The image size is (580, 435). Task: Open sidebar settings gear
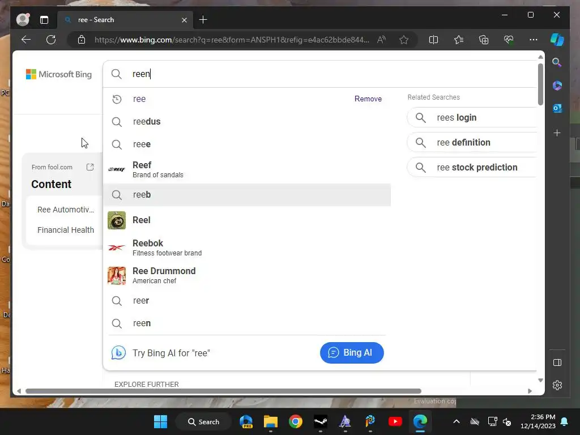click(557, 385)
